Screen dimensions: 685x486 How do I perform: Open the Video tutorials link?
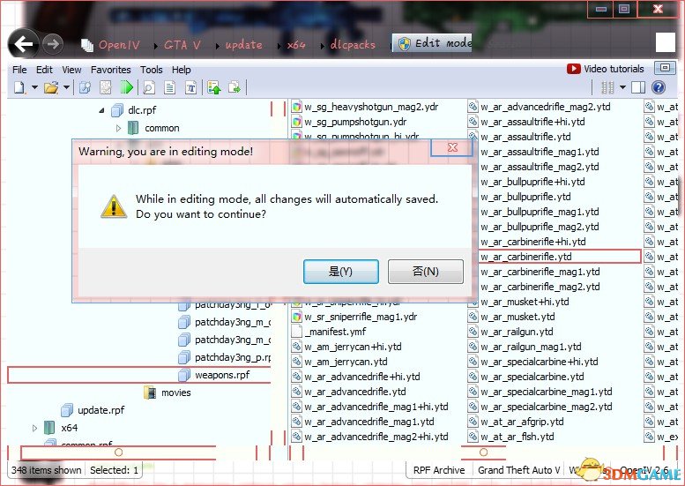point(605,69)
